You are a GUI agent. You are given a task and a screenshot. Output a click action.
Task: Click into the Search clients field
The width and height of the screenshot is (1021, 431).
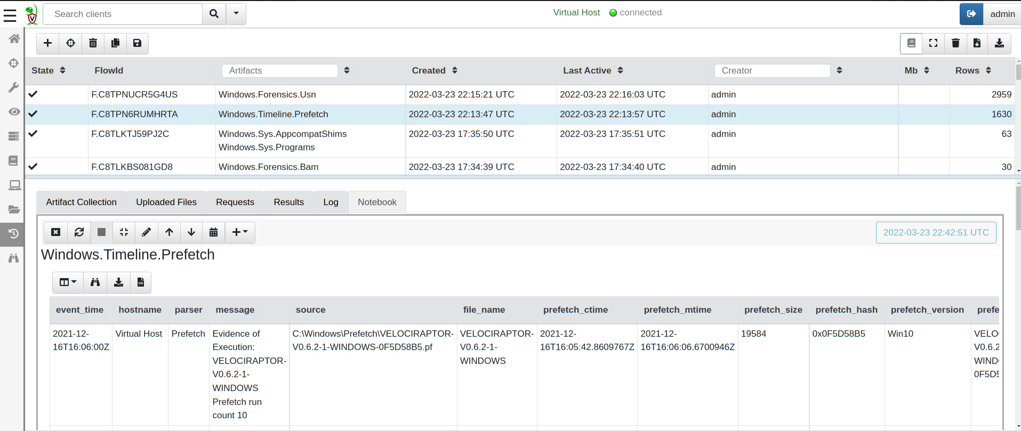tap(123, 14)
